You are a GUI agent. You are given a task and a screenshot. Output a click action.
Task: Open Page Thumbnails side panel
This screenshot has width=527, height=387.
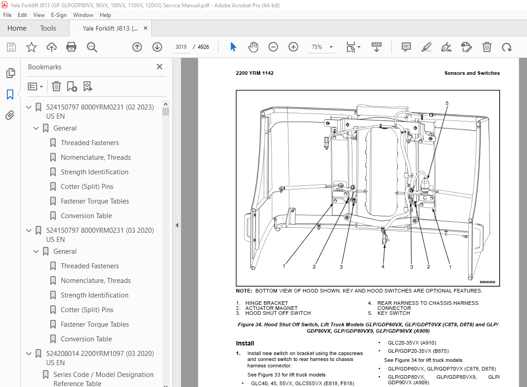11,73
